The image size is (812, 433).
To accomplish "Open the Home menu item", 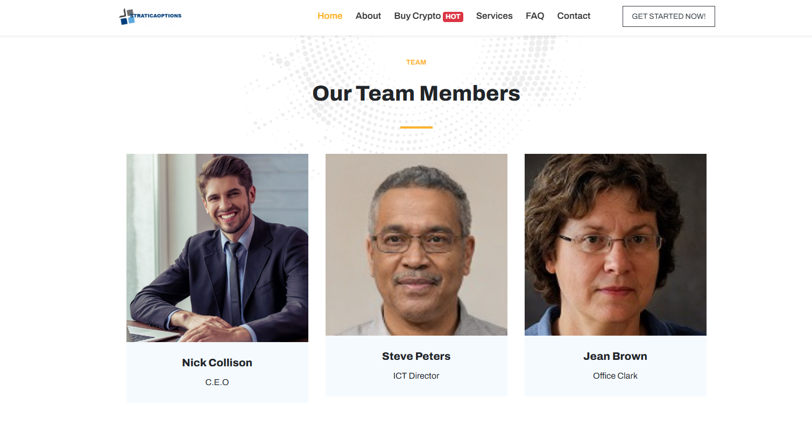I will click(330, 16).
